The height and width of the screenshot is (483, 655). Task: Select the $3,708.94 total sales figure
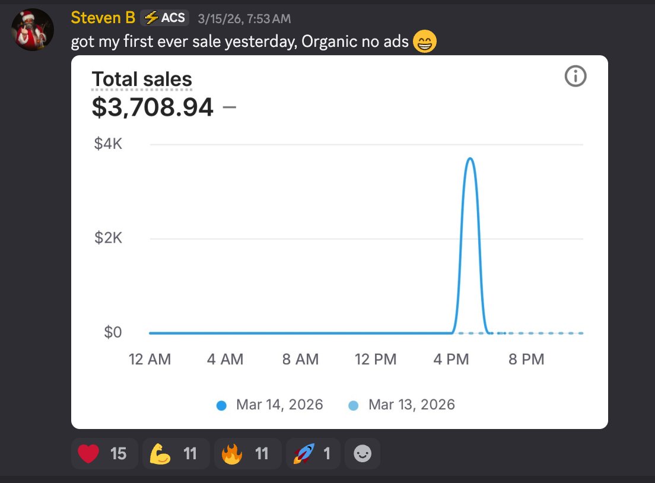pyautogui.click(x=152, y=107)
